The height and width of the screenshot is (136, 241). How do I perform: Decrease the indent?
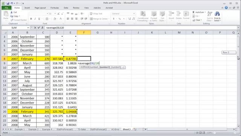coord(82,19)
